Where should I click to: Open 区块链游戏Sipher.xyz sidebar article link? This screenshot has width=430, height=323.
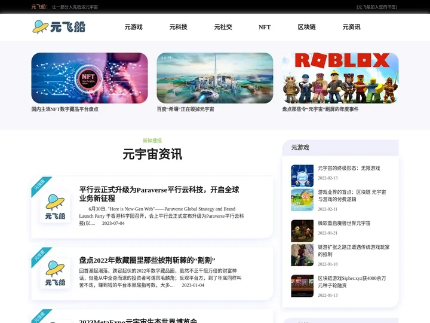click(x=352, y=282)
